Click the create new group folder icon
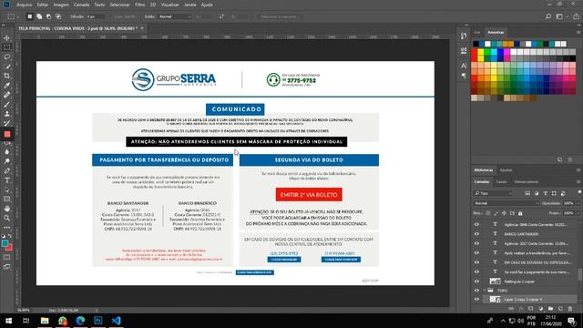This screenshot has height=328, width=583. pos(550,309)
